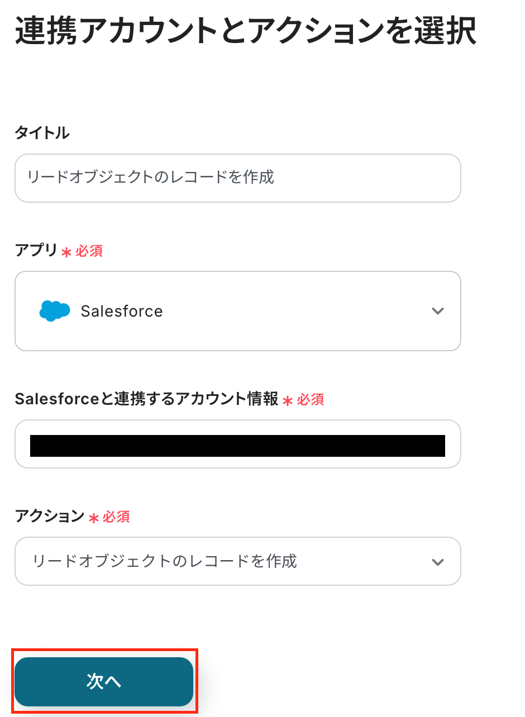Click the Salesforce cloud logo icon
This screenshot has height=717, width=525.
(55, 310)
